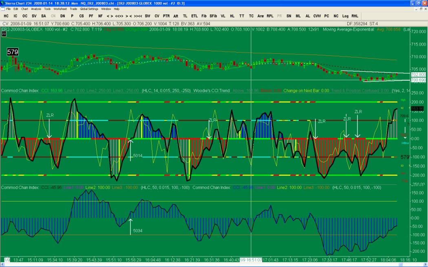Choose the ETL extended line tool
This screenshot has height=267, width=428.
pyautogui.click(x=194, y=16)
